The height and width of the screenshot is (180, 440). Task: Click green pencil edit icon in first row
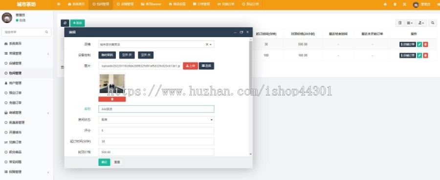click(419, 44)
